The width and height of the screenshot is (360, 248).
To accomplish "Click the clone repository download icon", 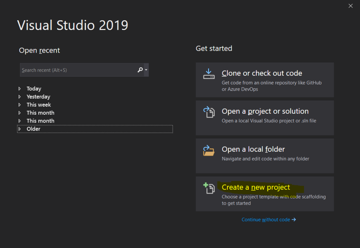I will [x=209, y=74].
